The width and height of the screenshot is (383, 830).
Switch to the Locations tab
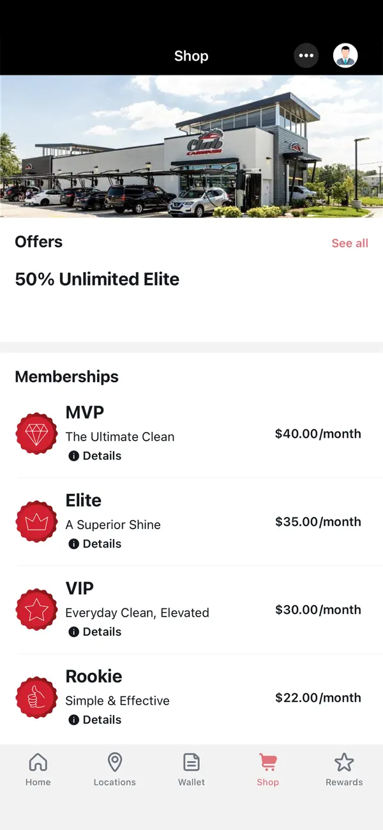coord(115,769)
